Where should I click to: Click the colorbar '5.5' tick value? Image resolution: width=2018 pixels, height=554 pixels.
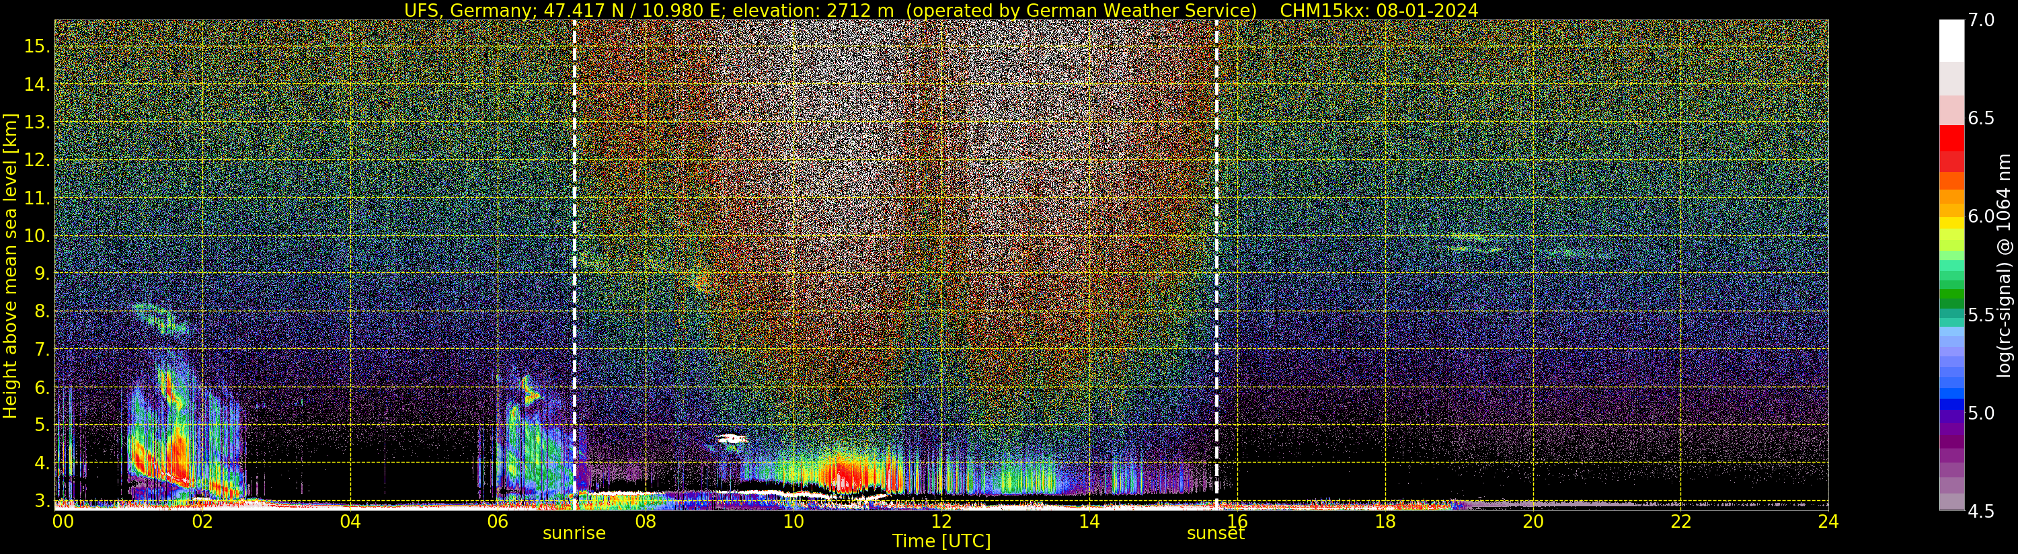pyautogui.click(x=1981, y=315)
